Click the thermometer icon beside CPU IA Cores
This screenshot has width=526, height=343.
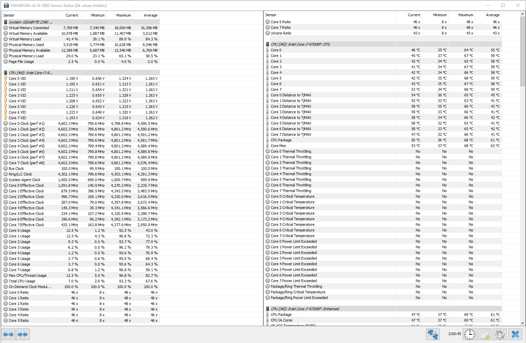(x=268, y=320)
